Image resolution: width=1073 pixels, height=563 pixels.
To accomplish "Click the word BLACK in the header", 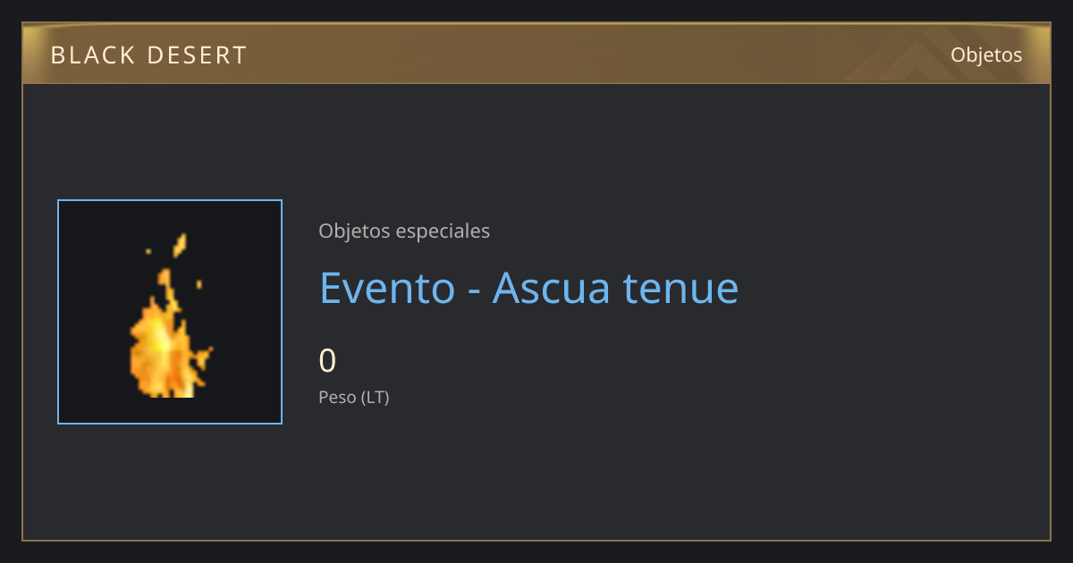I will (93, 55).
